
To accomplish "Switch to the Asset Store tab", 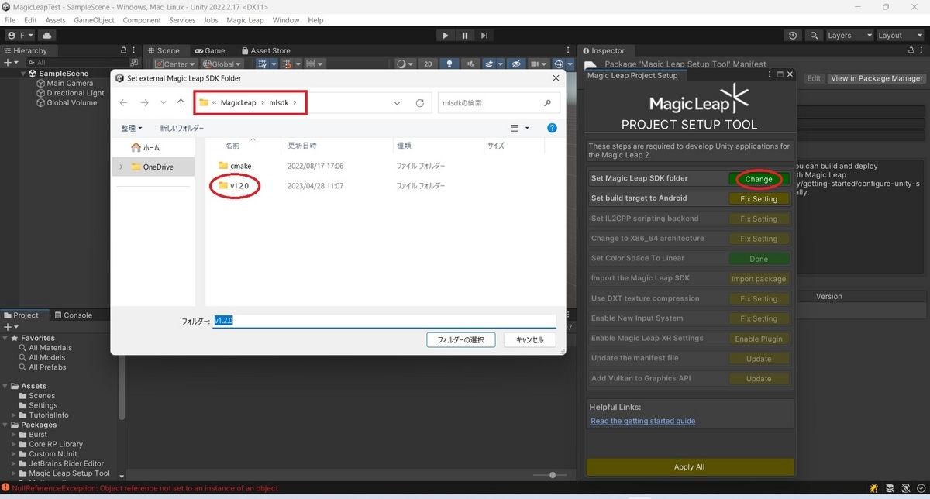I will (x=264, y=50).
